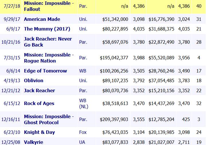Click the $209,397,903 total gross cell
Image resolution: width=208 pixels, height=145 pixels.
pyautogui.click(x=114, y=120)
